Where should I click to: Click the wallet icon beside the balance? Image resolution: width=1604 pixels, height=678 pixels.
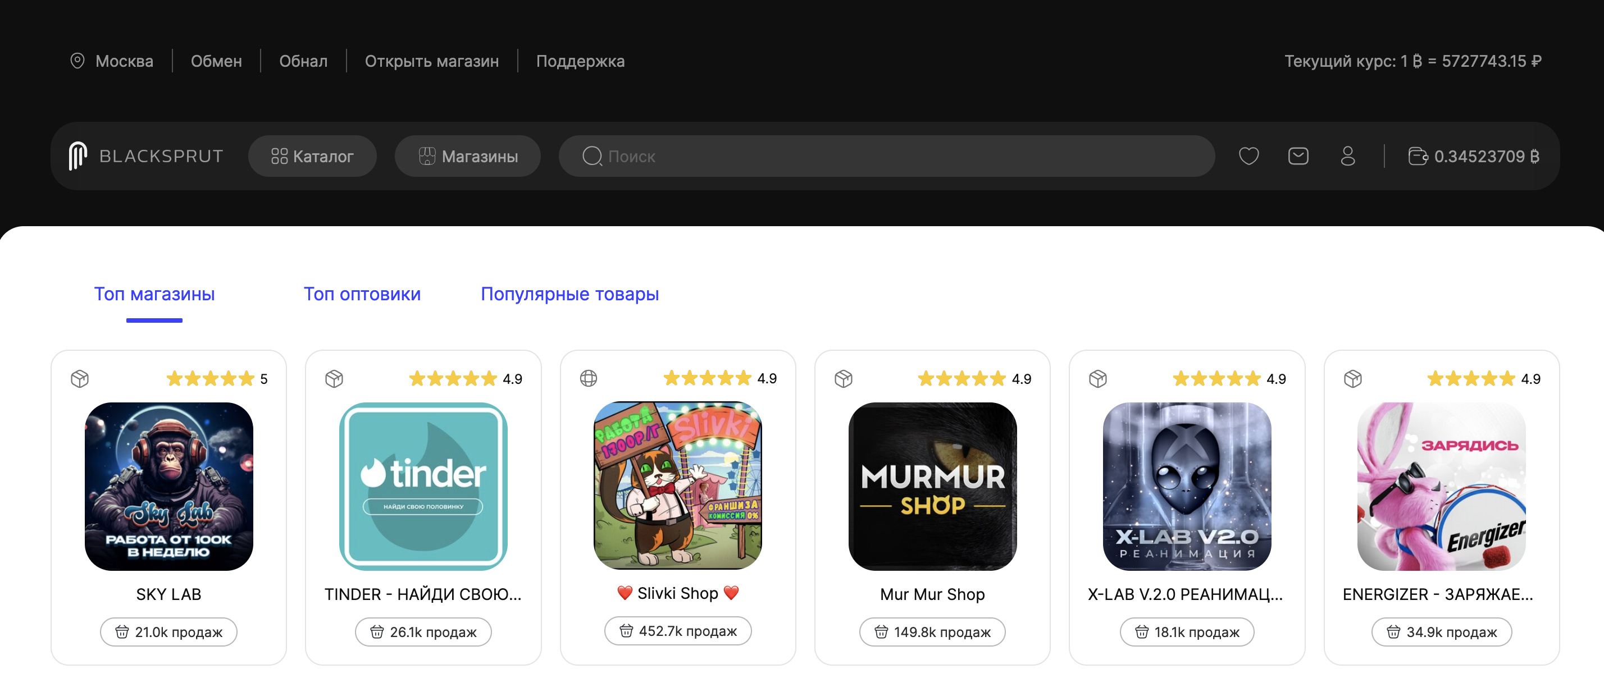[x=1418, y=155]
